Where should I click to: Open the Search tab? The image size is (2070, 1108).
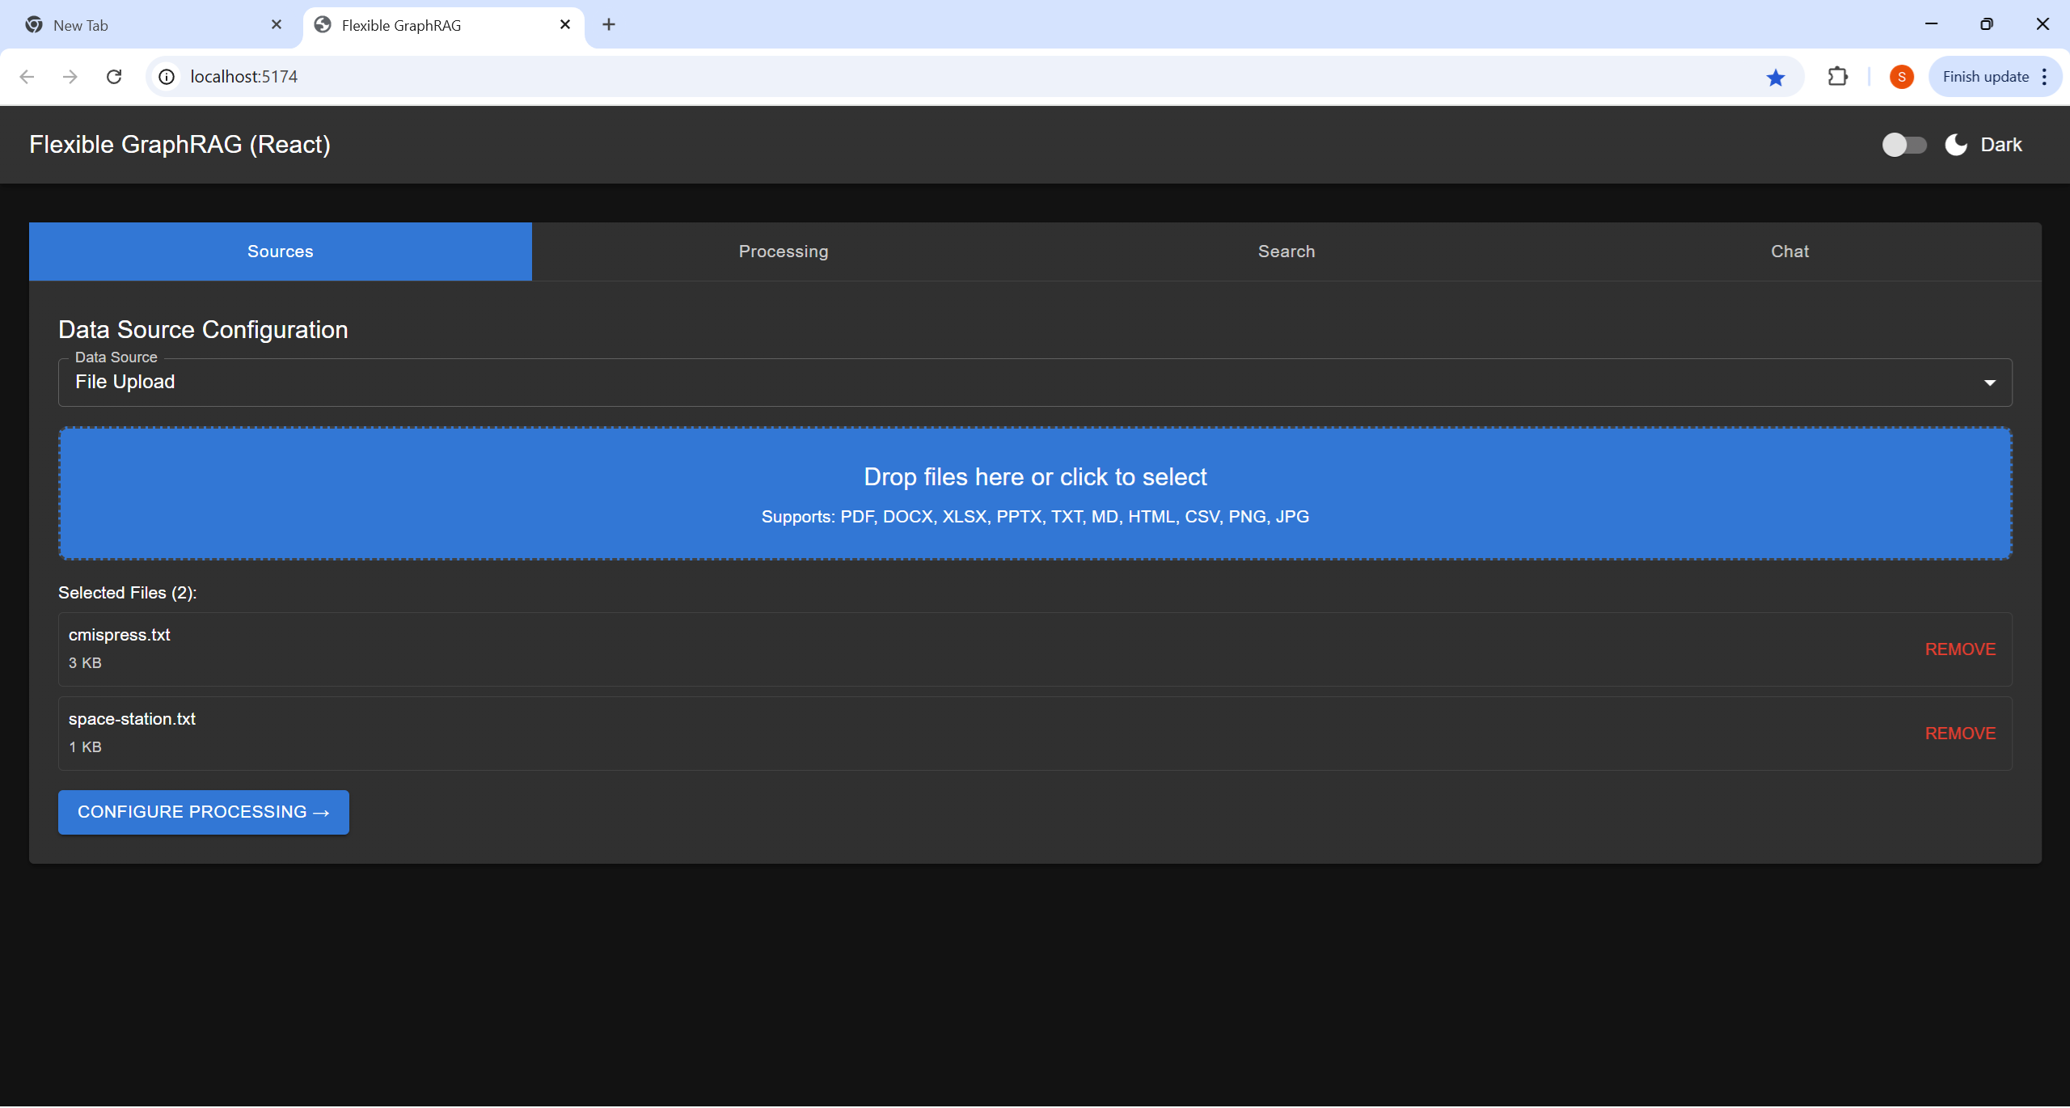(1286, 252)
